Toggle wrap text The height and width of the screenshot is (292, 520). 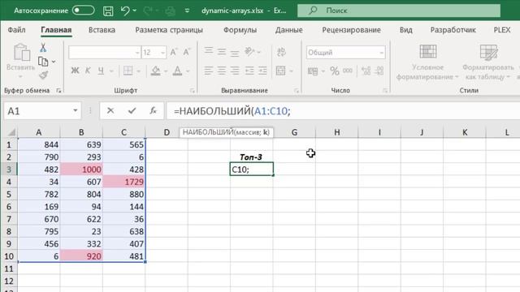(x=281, y=52)
